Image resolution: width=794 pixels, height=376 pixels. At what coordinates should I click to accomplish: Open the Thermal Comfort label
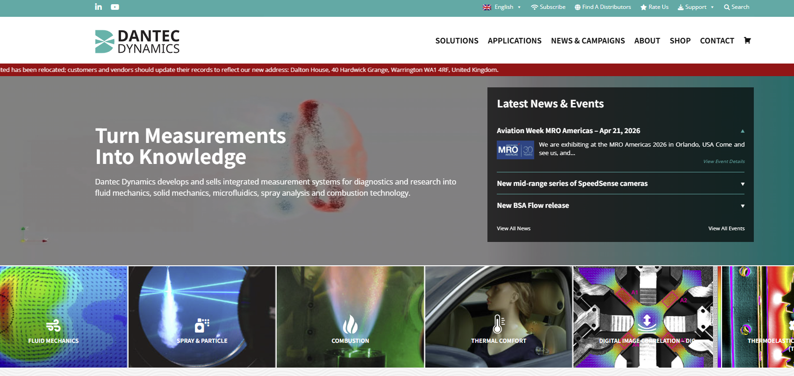pyautogui.click(x=499, y=341)
